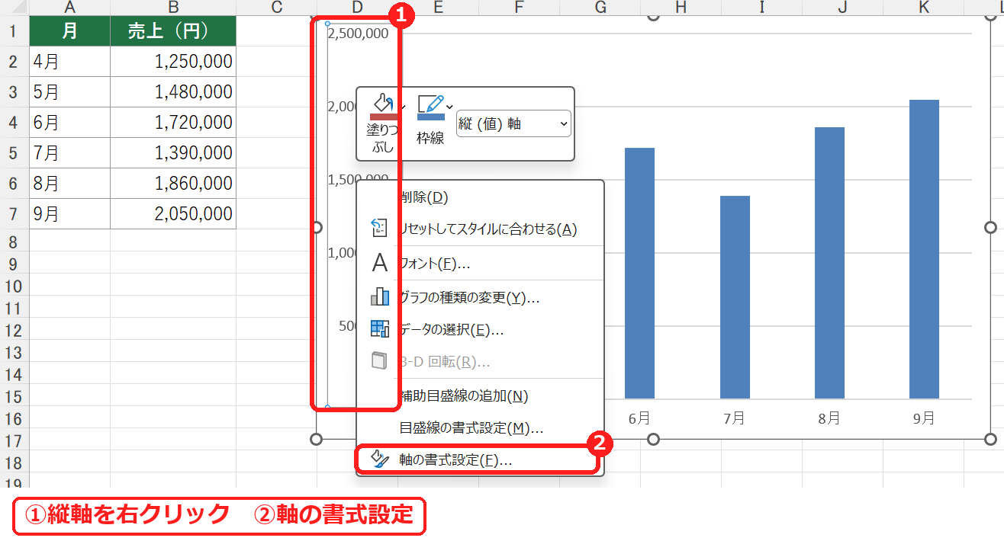The height and width of the screenshot is (541, 1004).
Task: Click the chart's right middle resize handle
Action: 990,227
